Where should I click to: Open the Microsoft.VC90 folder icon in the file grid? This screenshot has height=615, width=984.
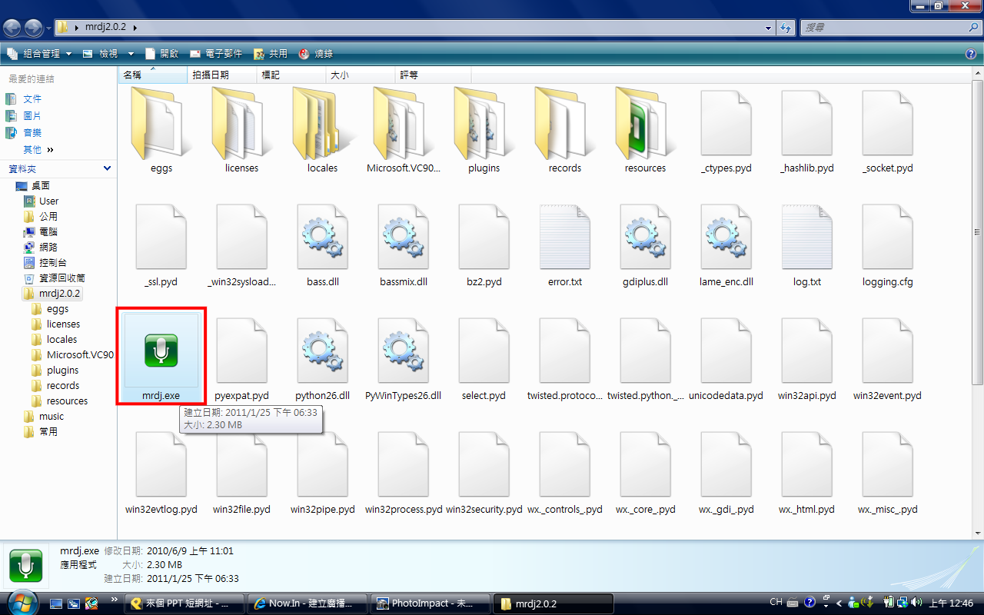pos(404,123)
